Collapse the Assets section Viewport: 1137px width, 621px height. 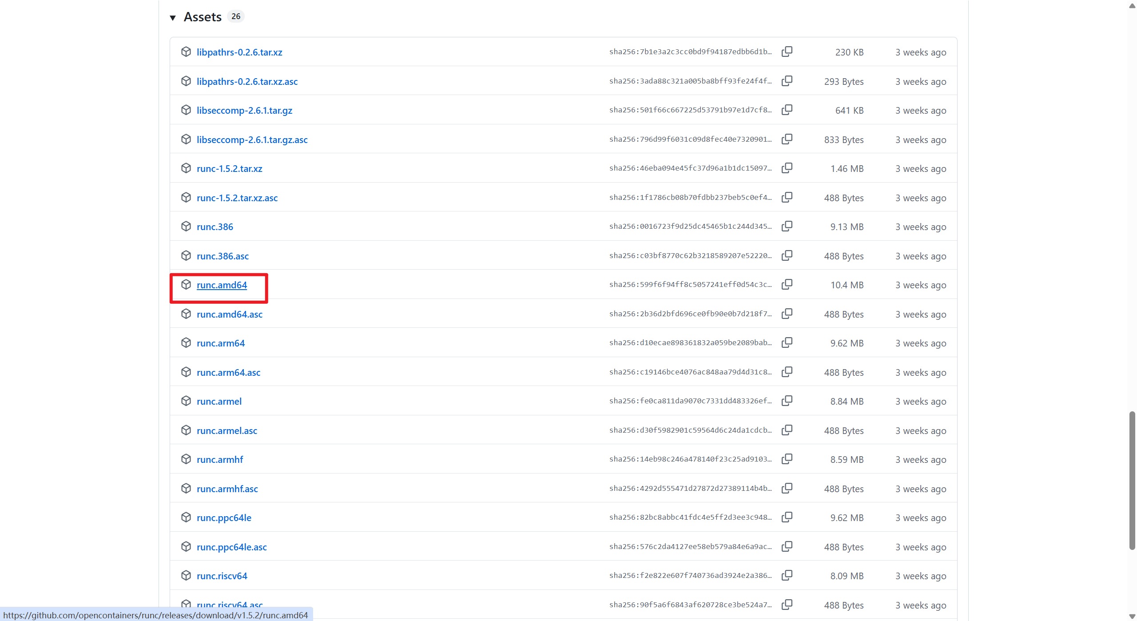(173, 18)
